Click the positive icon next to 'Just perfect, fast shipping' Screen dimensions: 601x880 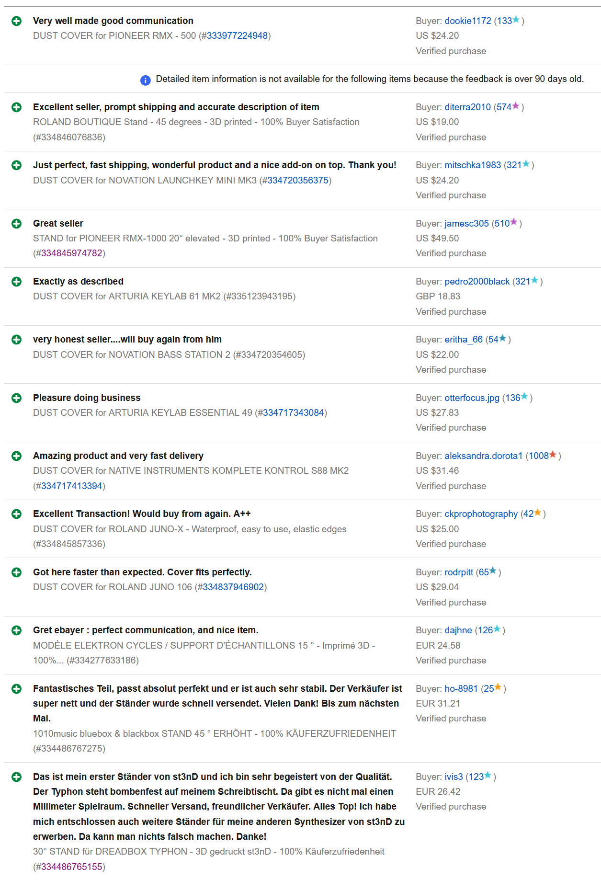coord(17,165)
